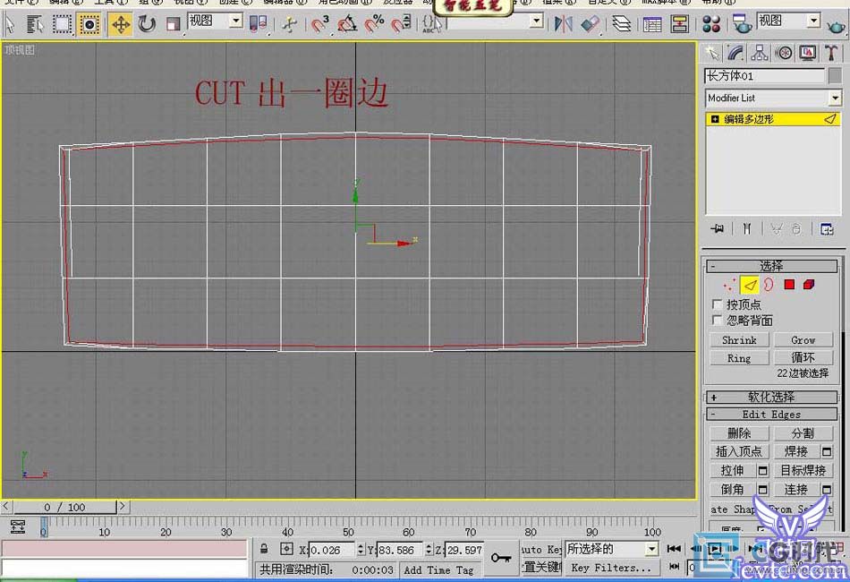
Task: Toggle the Angle Snap icon
Action: point(347,24)
